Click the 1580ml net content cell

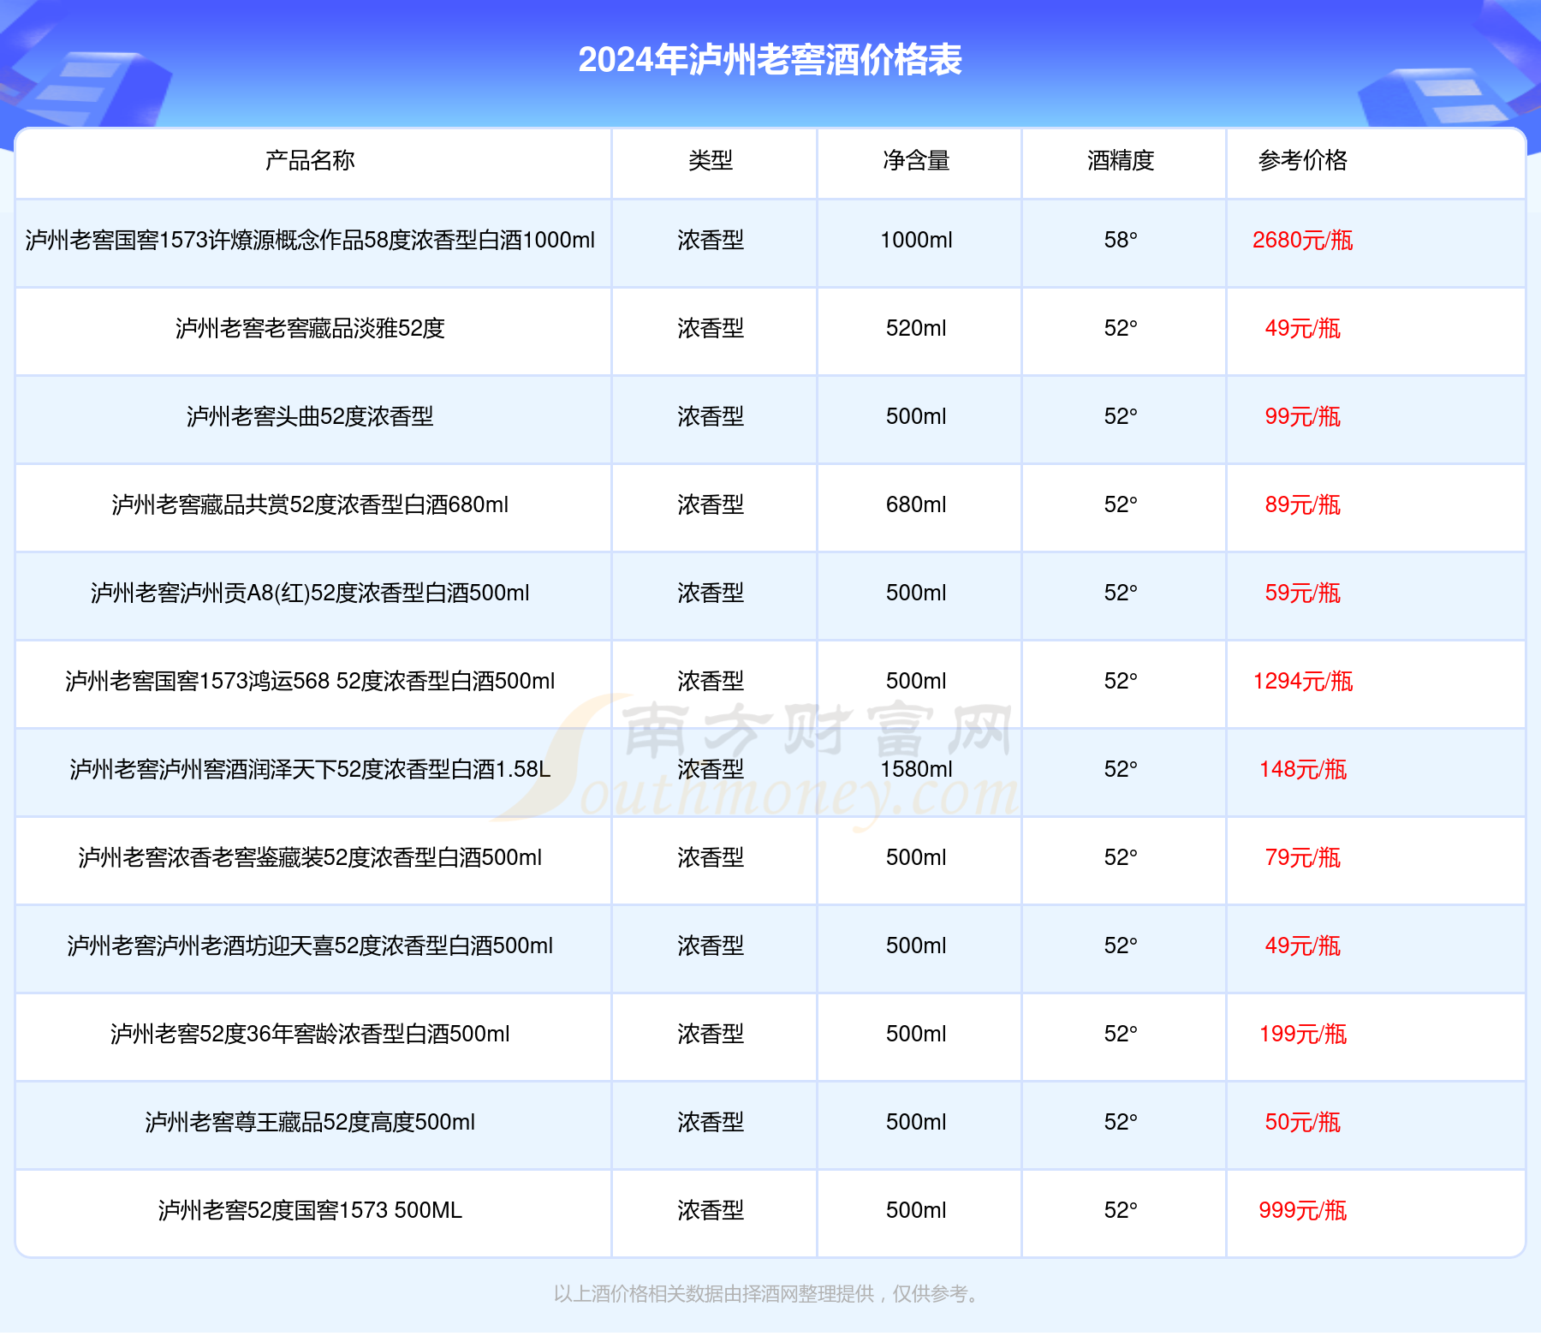[x=916, y=770]
